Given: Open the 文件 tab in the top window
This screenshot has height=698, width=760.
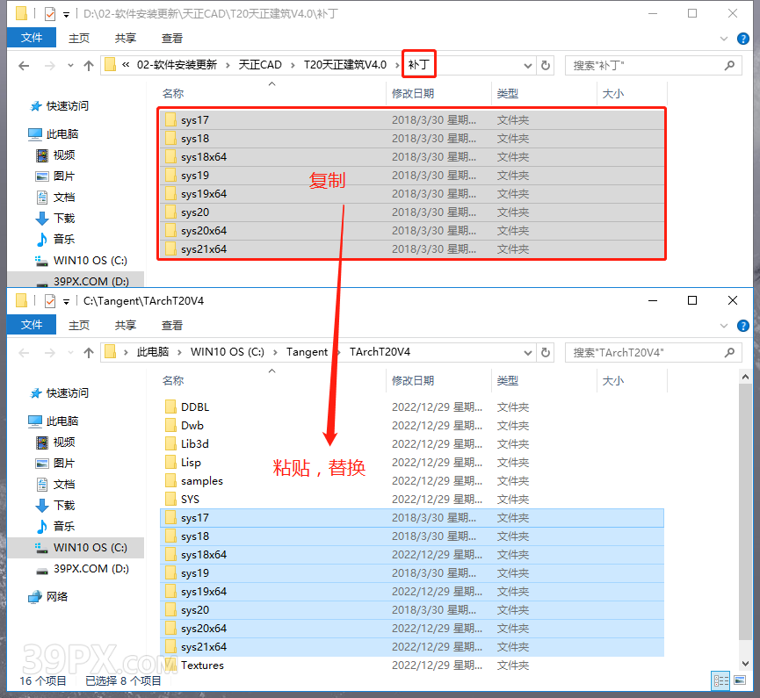Looking at the screenshot, I should tap(32, 38).
